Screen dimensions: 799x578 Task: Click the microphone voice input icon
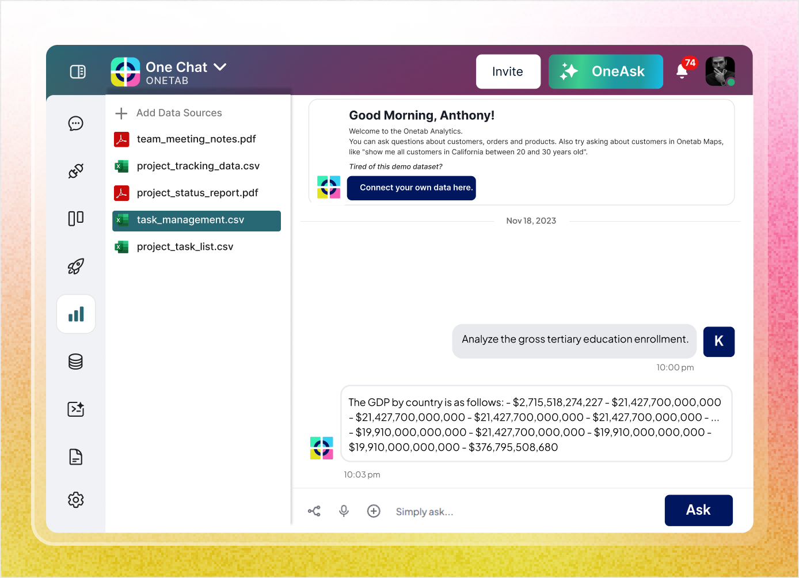tap(344, 511)
